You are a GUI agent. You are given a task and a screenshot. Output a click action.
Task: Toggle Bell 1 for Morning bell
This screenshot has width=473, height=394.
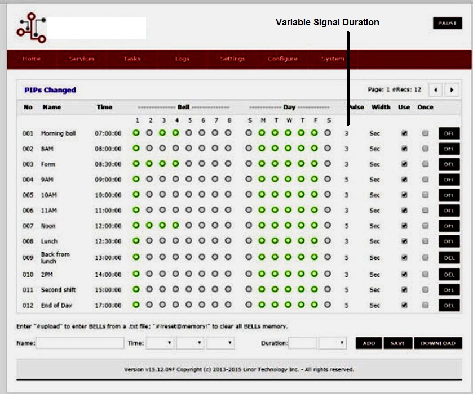click(136, 133)
